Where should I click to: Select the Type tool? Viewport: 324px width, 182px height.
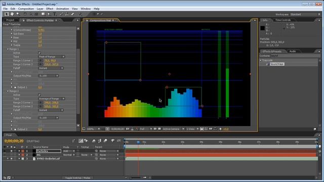(55, 14)
